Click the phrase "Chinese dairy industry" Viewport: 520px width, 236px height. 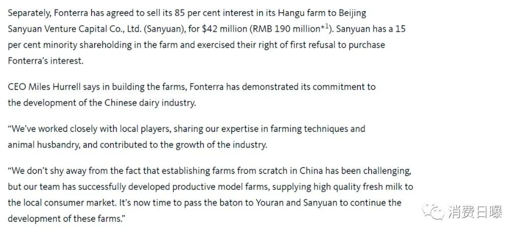point(150,103)
